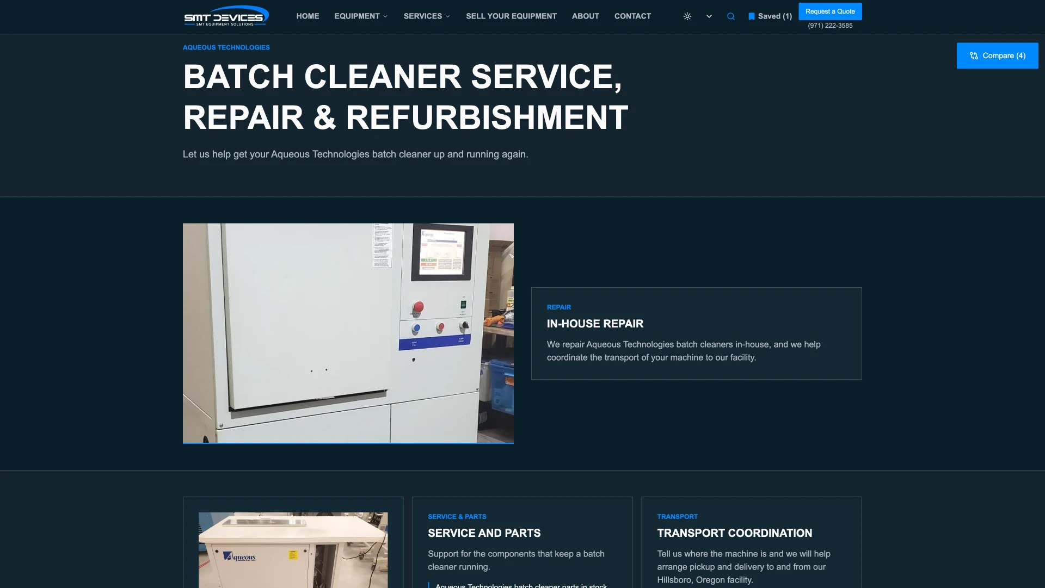Click the blue REPAIR card label

pyautogui.click(x=559, y=307)
